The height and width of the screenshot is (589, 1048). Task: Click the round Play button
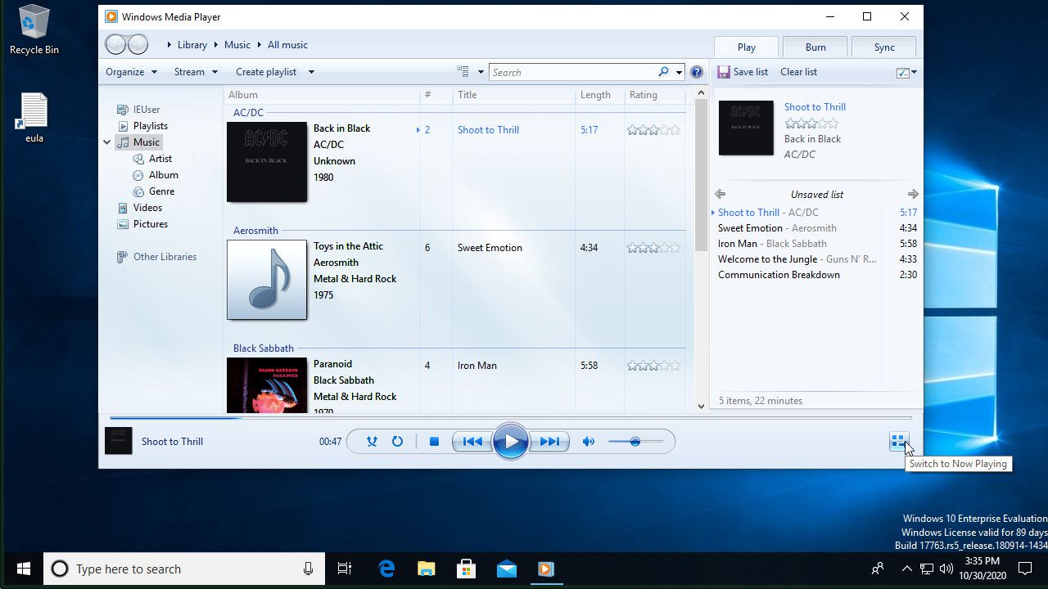click(x=510, y=442)
